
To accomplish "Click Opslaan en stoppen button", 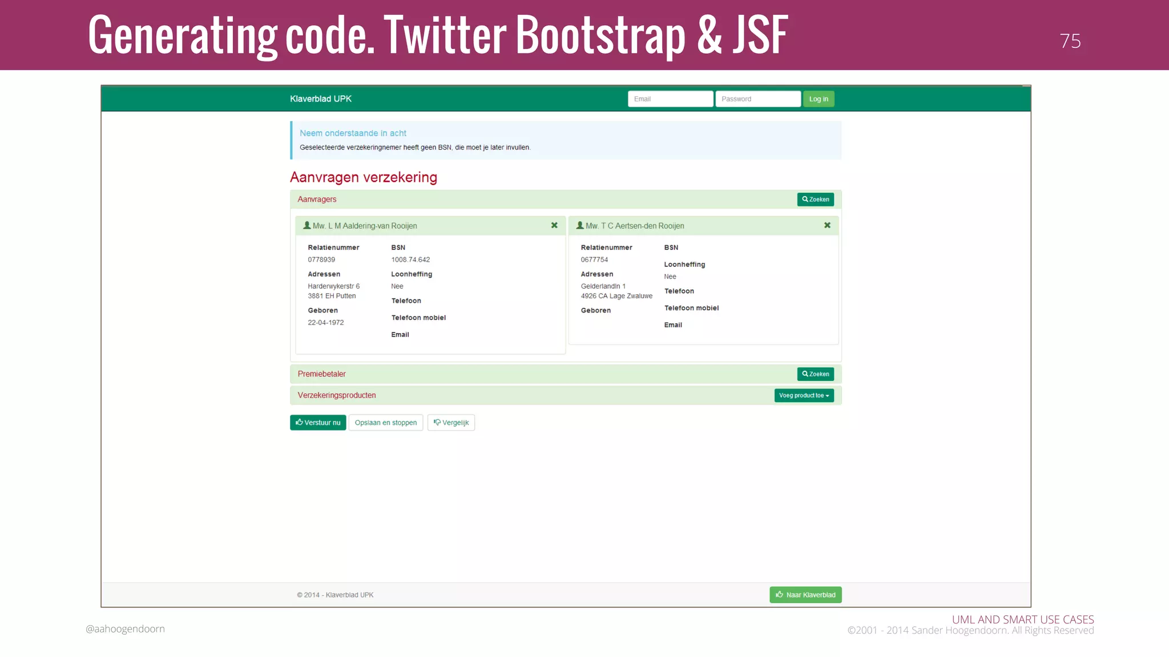I will click(x=386, y=423).
